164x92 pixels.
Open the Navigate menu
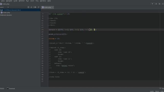(9, 1)
